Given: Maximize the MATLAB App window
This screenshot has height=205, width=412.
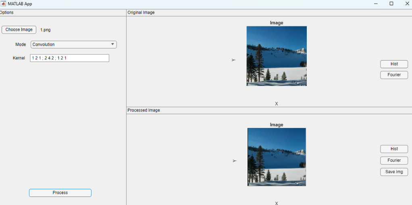Looking at the screenshot, I should [391, 3].
